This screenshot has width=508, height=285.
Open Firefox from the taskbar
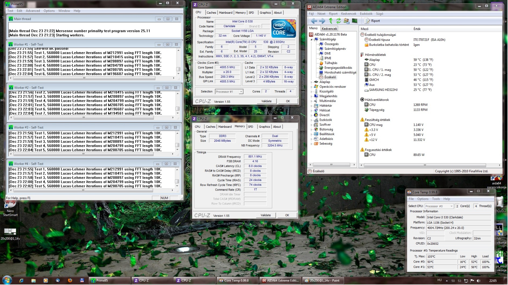[70, 280]
